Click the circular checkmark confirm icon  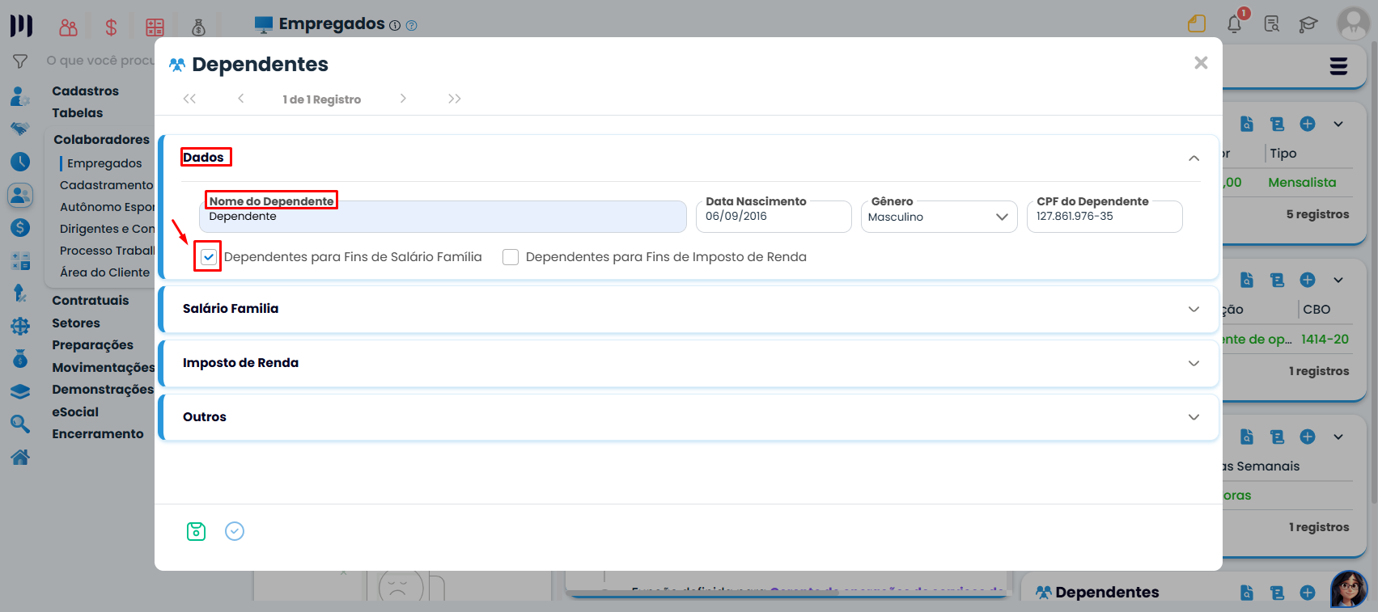(x=235, y=531)
